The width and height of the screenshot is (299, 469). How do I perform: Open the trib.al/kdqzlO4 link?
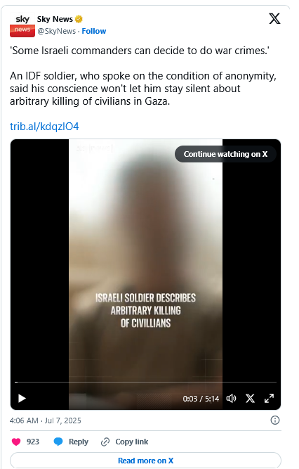(x=44, y=127)
